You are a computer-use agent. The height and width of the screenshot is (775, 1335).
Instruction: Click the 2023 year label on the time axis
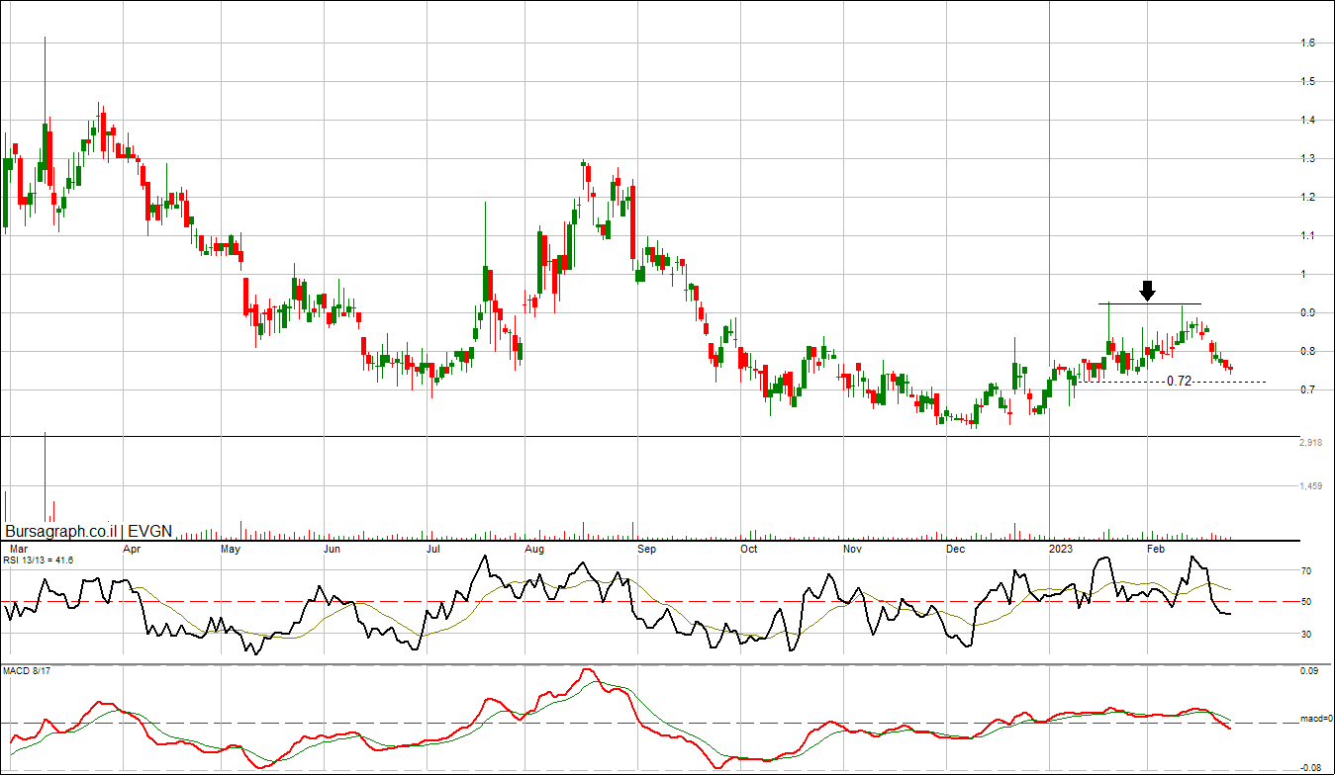[x=1062, y=548]
